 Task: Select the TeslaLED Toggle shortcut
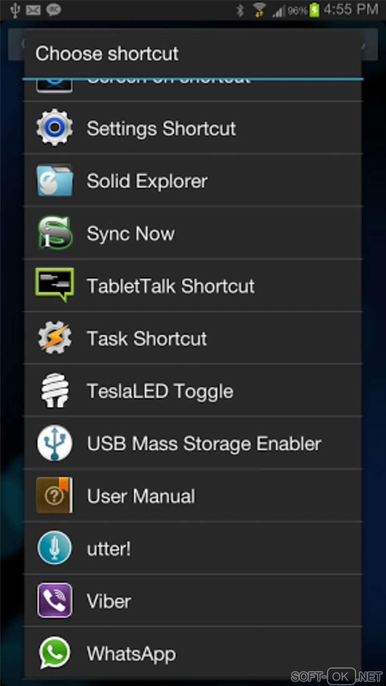(160, 391)
